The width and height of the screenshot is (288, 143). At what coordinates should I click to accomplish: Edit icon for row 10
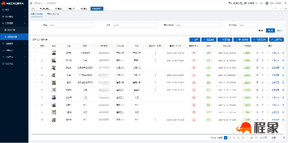263,120
